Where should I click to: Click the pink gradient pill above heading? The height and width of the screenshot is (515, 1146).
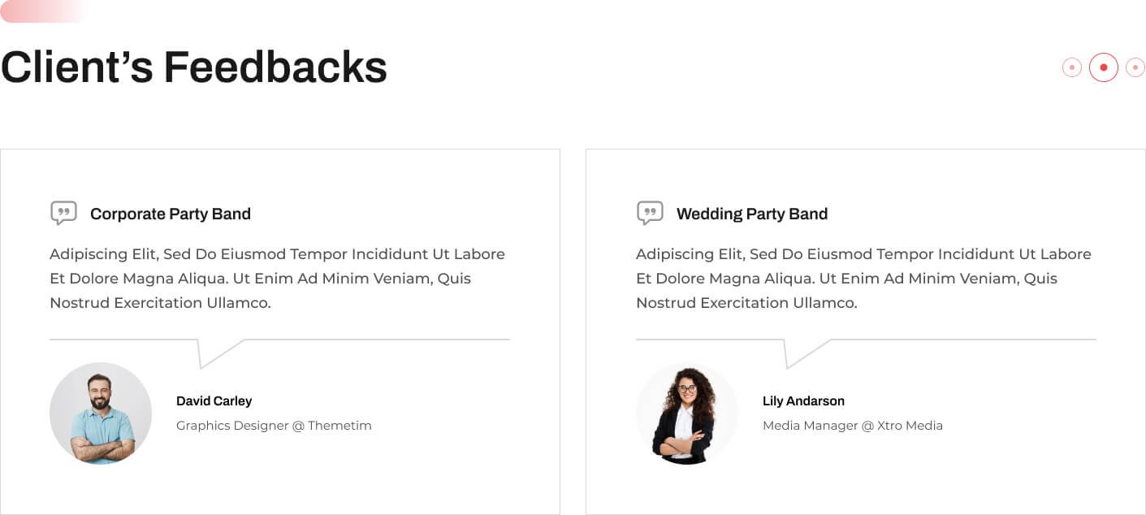click(42, 11)
